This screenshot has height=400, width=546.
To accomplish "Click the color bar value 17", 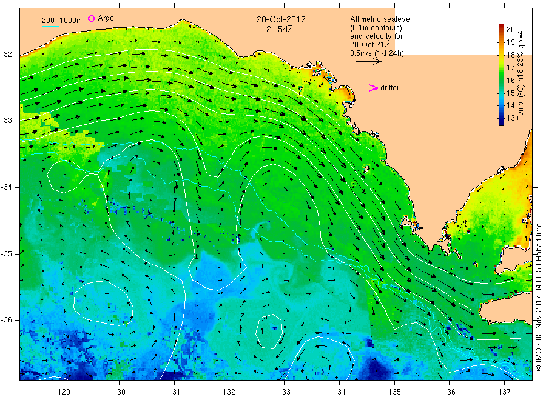I will tap(510, 67).
